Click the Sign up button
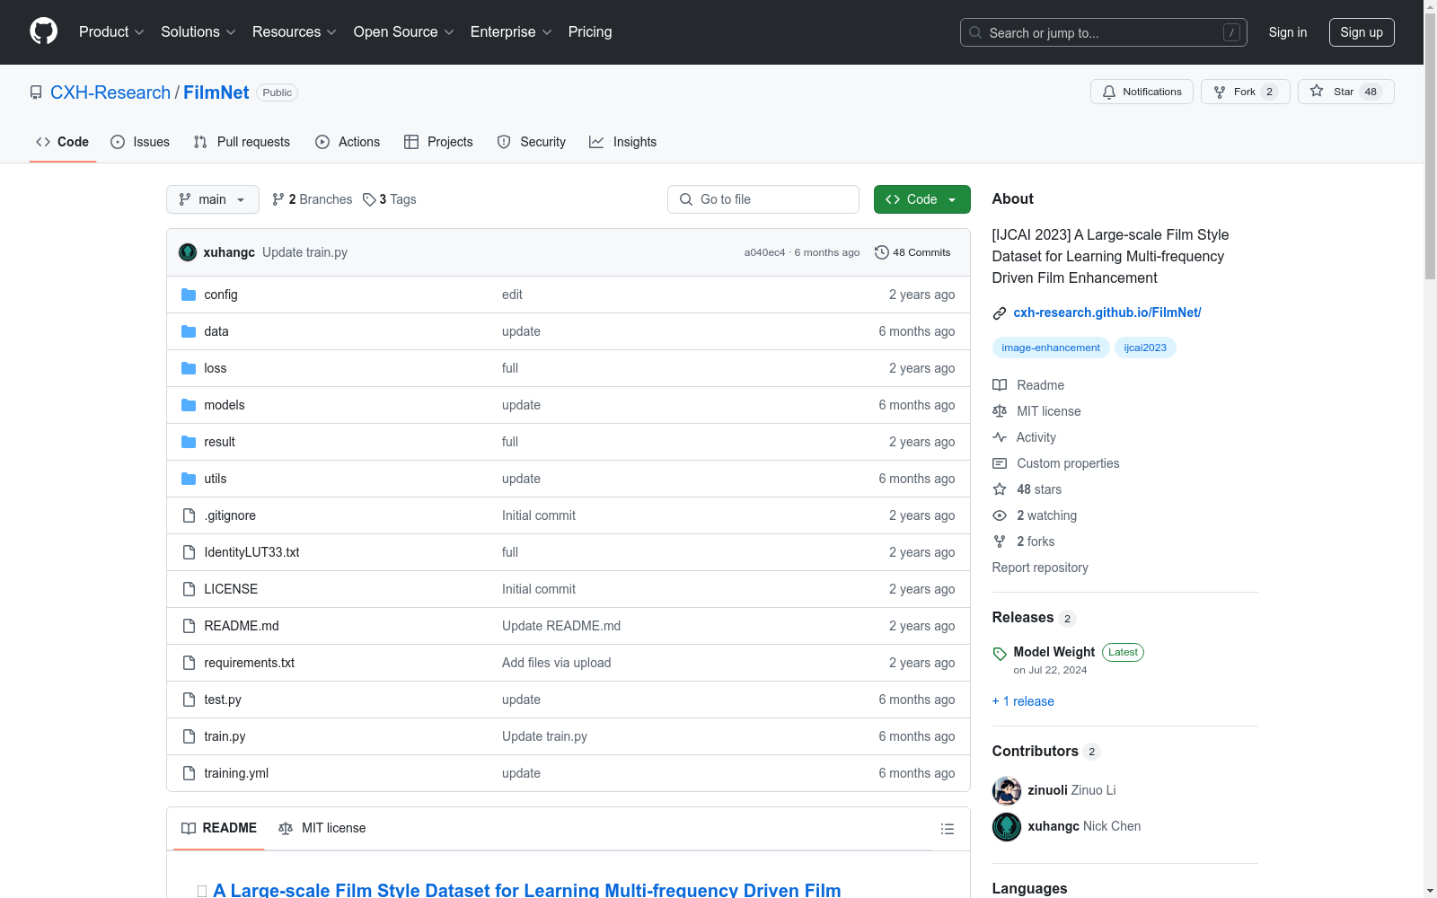Screen dimensions: 1437x898 point(1362,32)
